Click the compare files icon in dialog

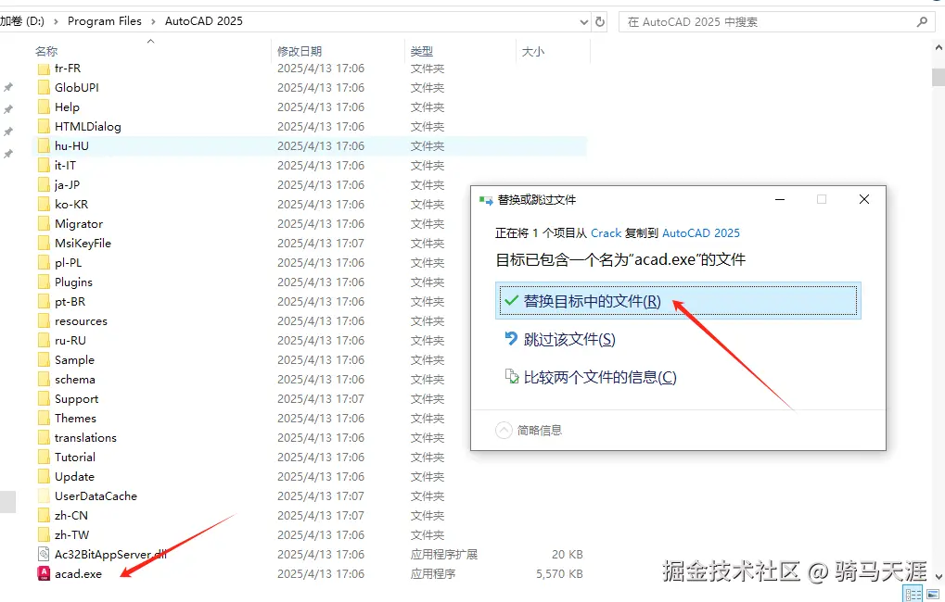511,377
